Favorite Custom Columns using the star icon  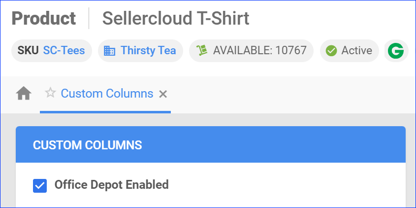[x=50, y=93]
